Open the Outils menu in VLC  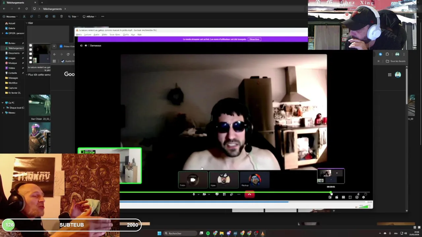[x=126, y=35]
